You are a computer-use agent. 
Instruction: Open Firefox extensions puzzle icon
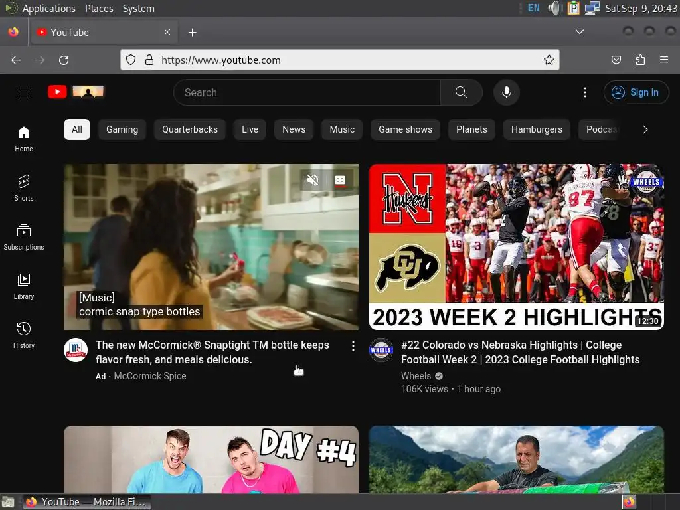point(641,60)
